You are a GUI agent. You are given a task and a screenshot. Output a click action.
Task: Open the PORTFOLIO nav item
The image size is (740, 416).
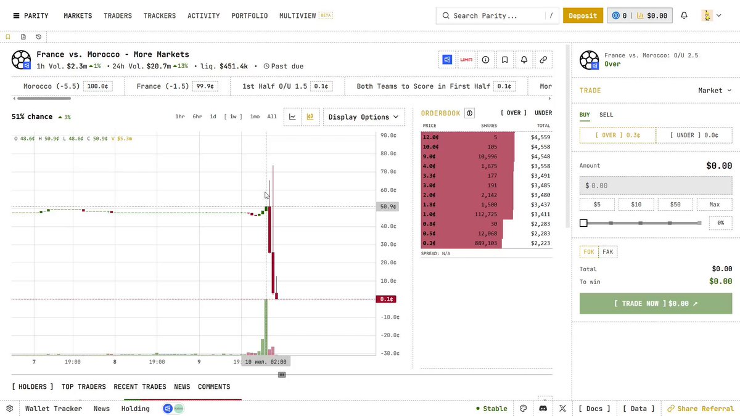click(250, 15)
